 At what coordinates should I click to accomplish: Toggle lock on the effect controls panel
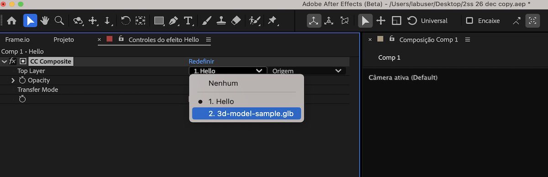[121, 39]
